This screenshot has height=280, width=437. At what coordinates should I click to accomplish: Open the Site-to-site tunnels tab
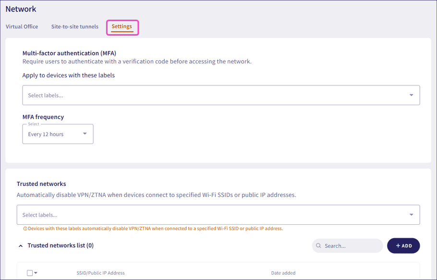click(74, 26)
